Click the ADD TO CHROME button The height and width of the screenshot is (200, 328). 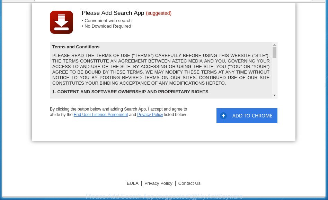pos(247,115)
